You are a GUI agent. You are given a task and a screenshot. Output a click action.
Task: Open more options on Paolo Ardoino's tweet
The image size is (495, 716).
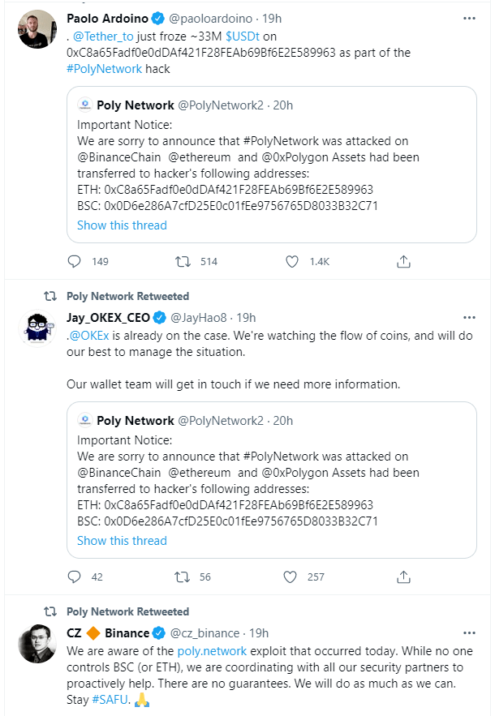(x=469, y=18)
